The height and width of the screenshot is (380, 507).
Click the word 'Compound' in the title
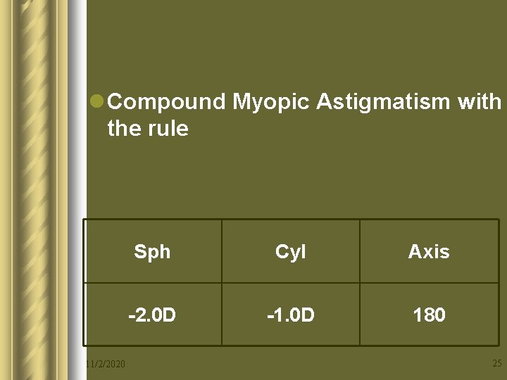pyautogui.click(x=166, y=103)
